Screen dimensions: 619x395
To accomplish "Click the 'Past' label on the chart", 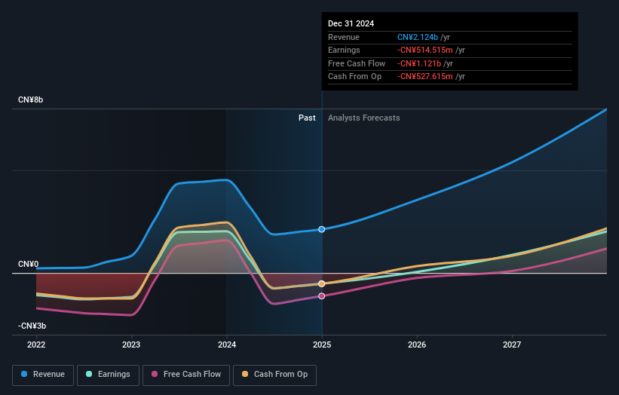I will [x=307, y=118].
